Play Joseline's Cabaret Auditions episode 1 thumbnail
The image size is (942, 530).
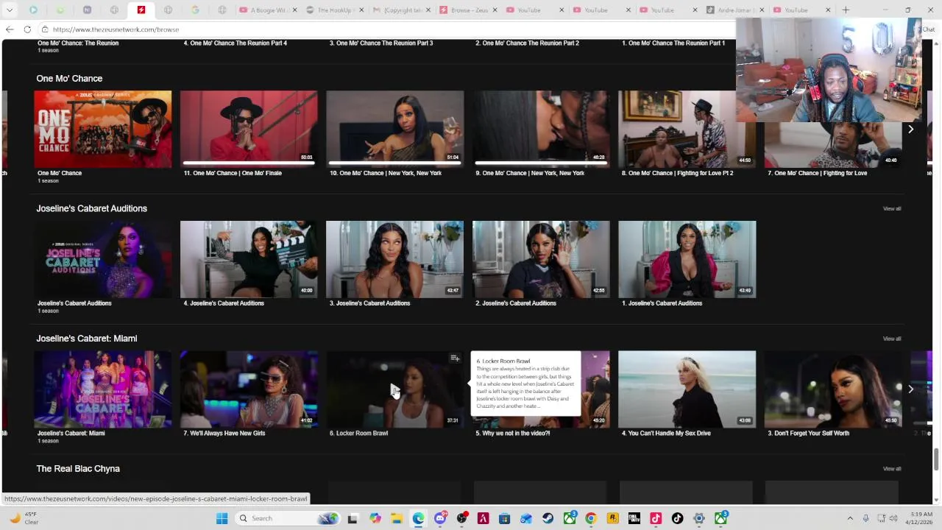pos(687,259)
